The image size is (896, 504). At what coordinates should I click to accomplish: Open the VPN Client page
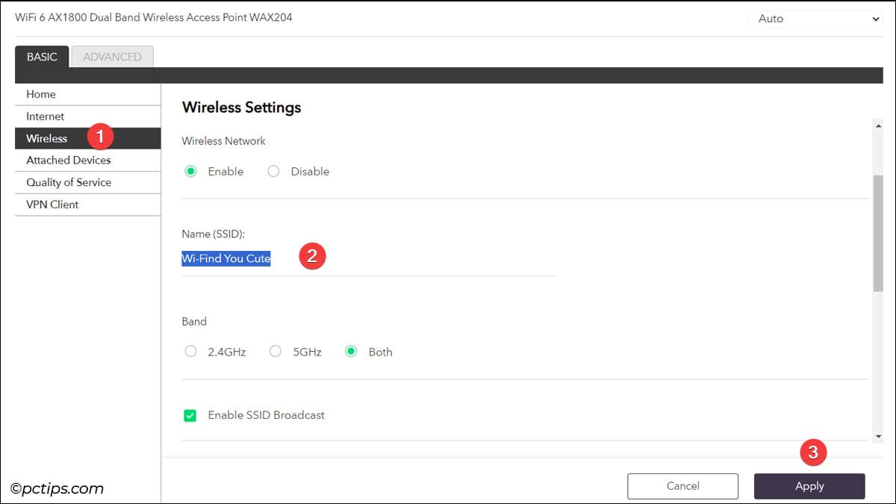87,205
